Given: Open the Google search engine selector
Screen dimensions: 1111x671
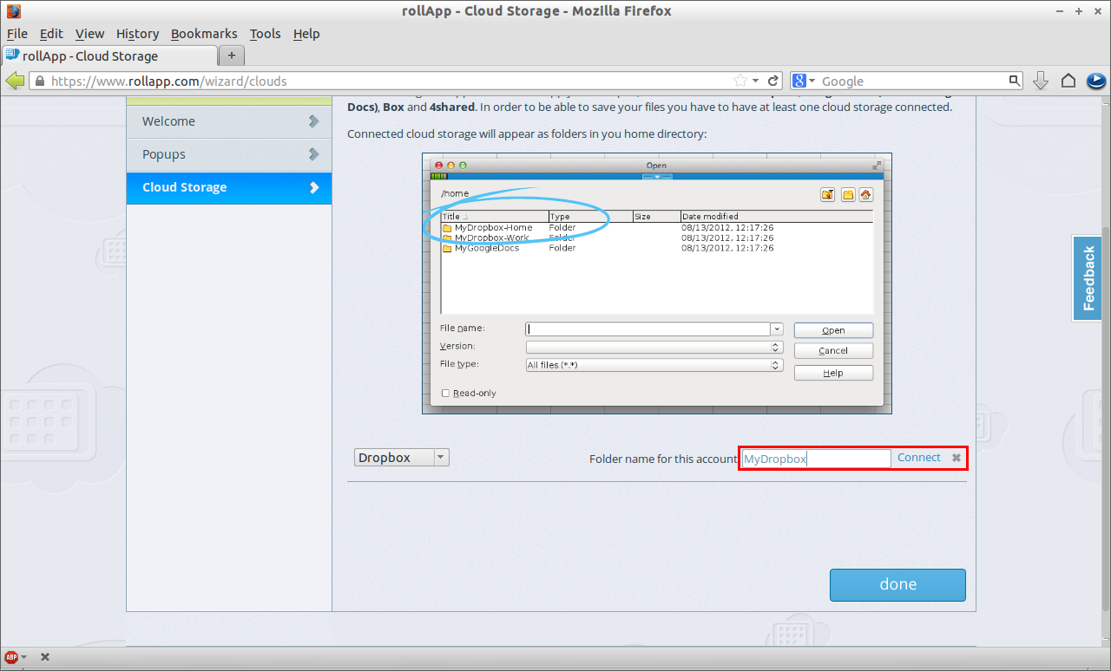Looking at the screenshot, I should [804, 81].
